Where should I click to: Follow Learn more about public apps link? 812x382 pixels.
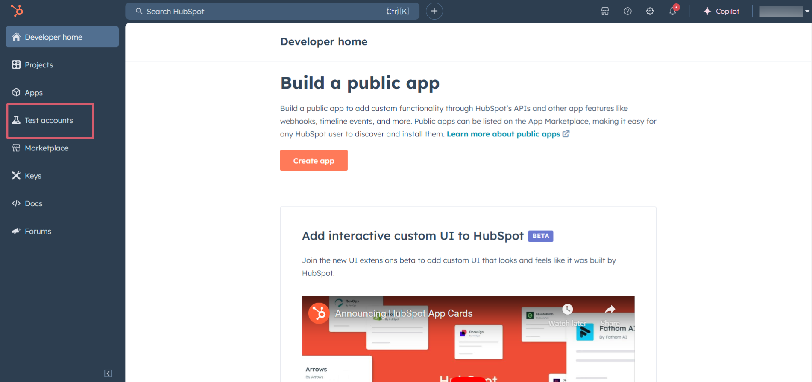point(503,134)
